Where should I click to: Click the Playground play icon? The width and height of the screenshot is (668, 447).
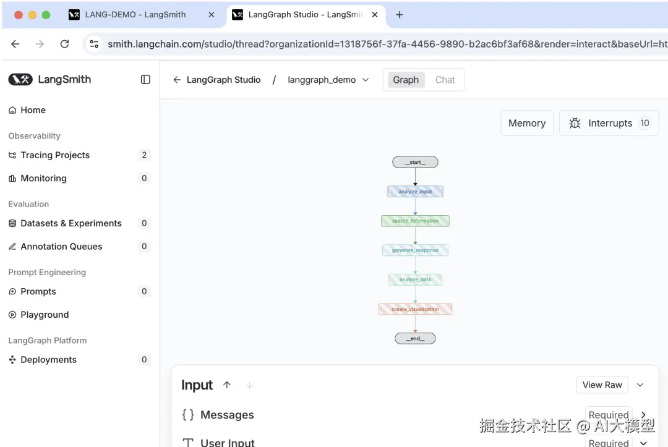12,315
